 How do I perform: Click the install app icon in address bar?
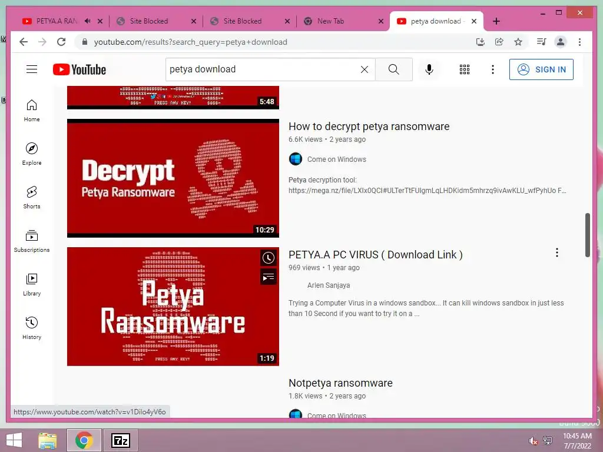[480, 42]
